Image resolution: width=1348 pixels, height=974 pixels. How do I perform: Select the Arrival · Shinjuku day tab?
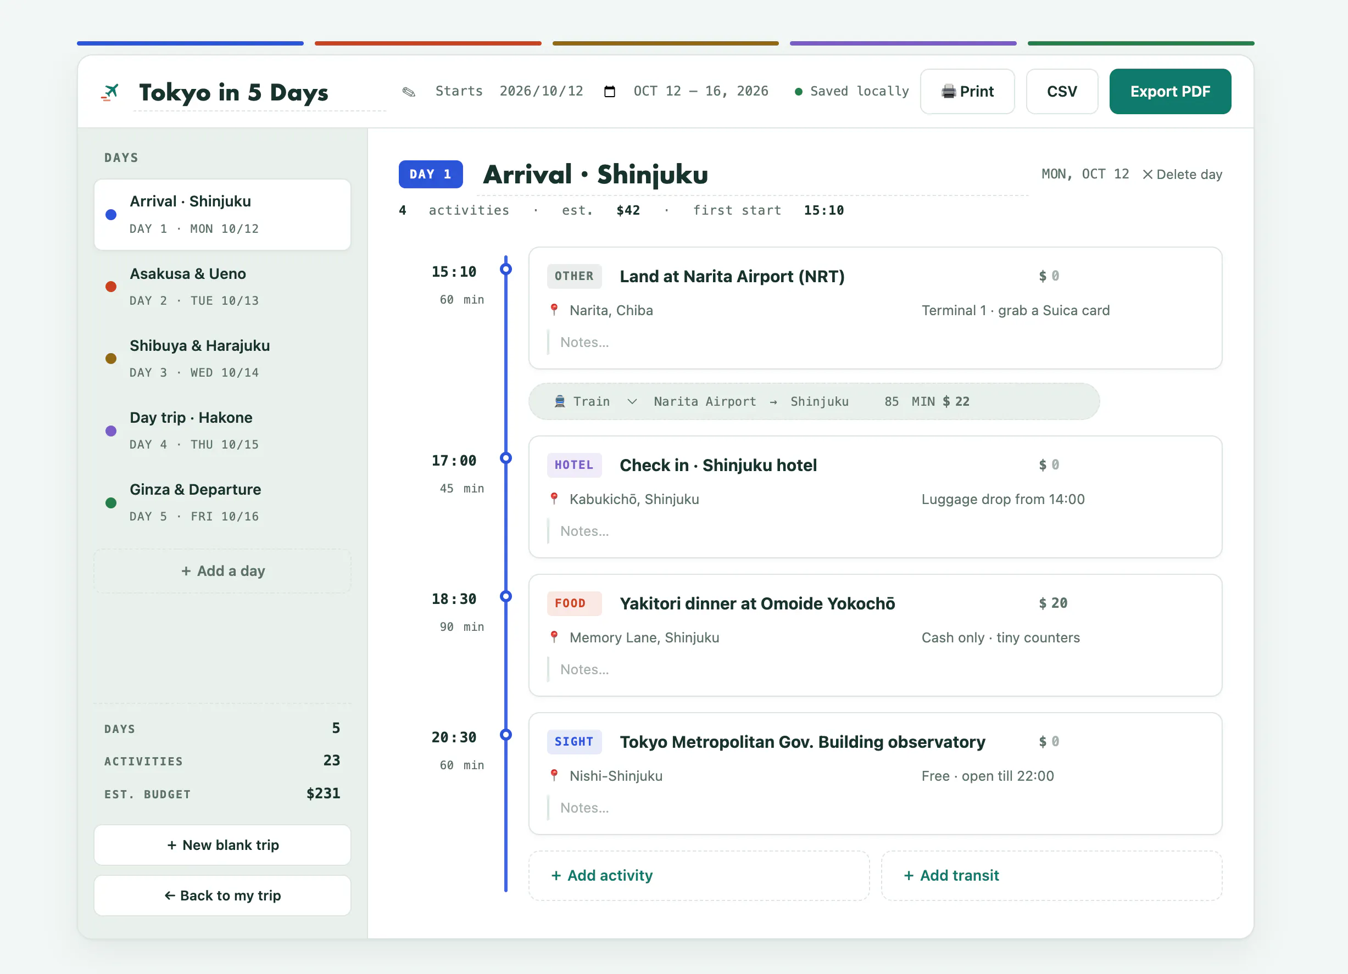(x=222, y=214)
